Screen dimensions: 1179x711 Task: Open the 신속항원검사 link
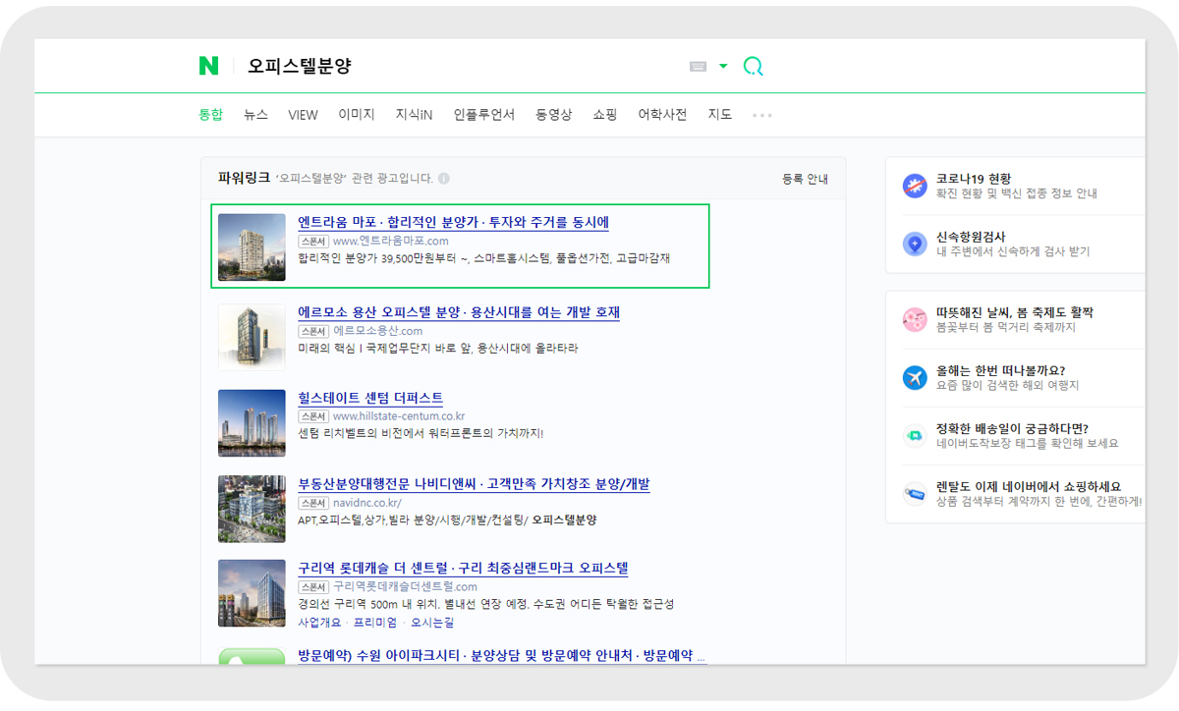tap(971, 237)
